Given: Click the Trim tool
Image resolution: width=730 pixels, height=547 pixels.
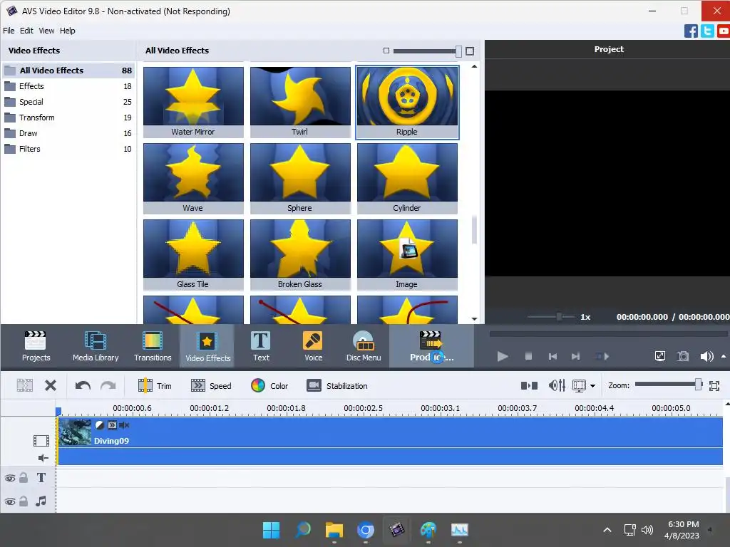Looking at the screenshot, I should [155, 385].
